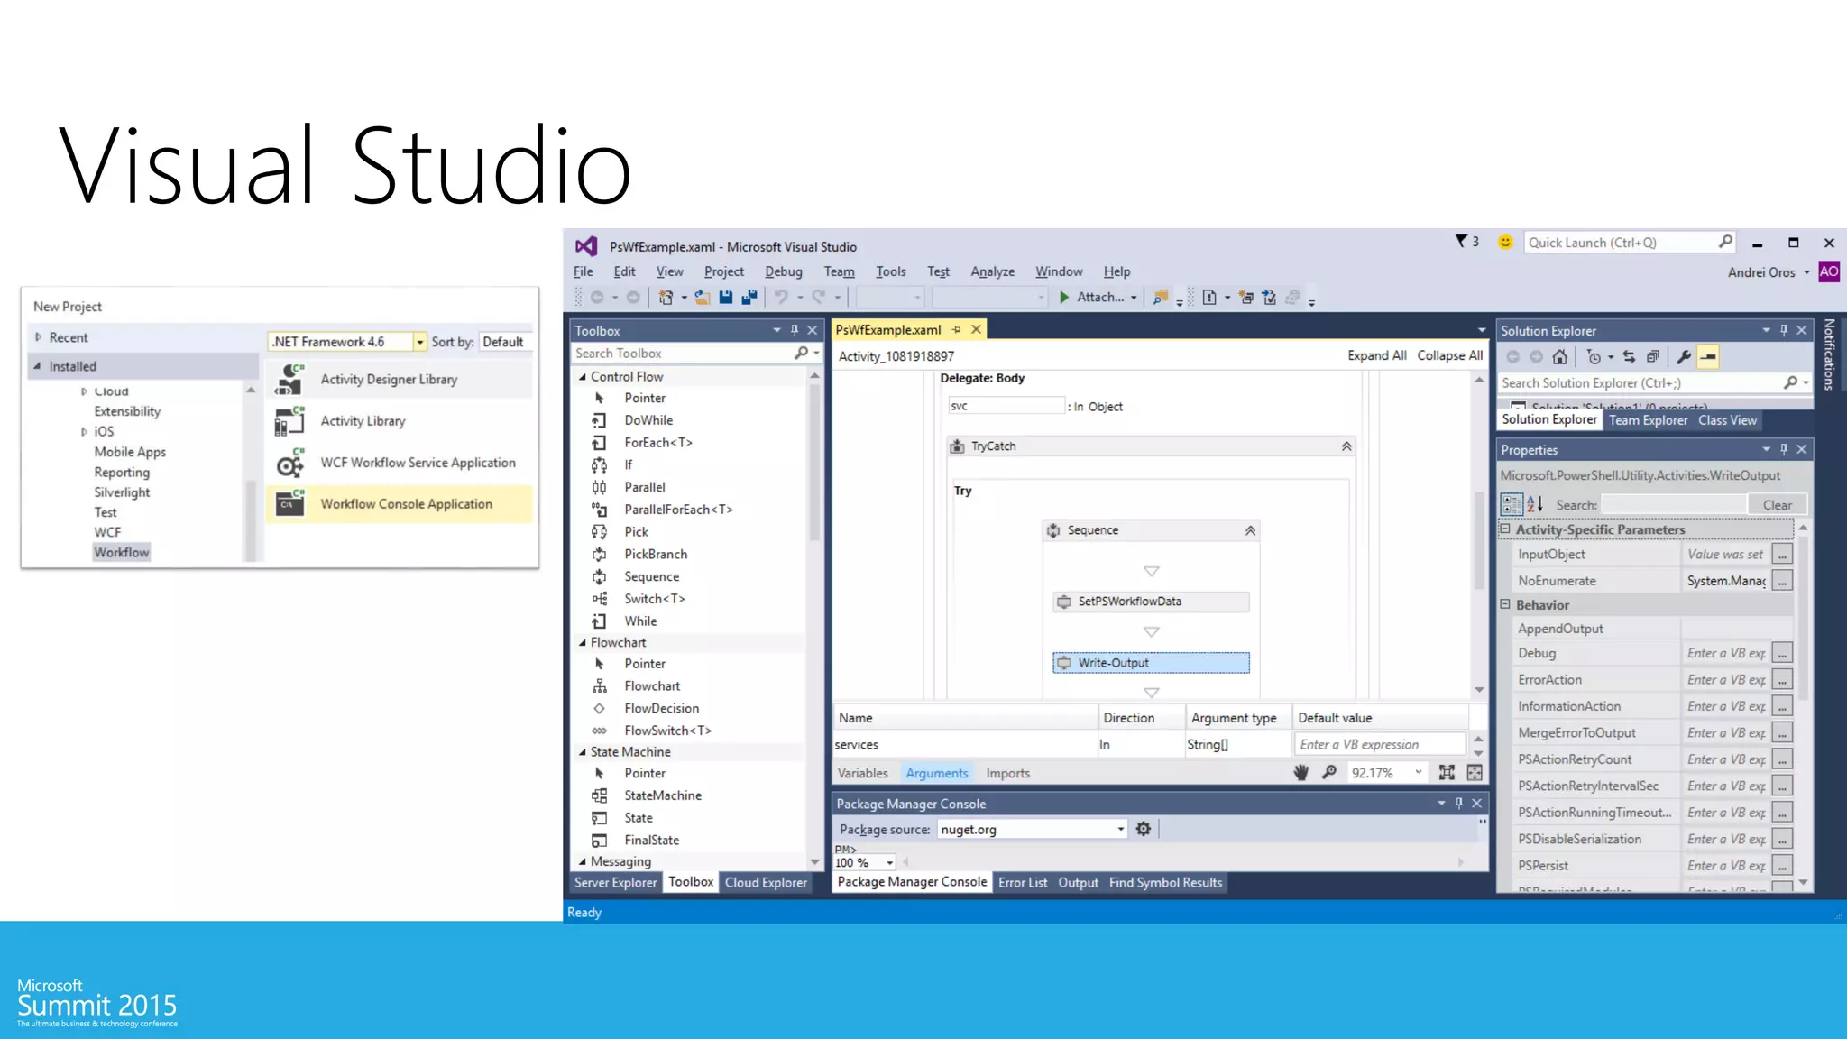Switch to the Error List tab
This screenshot has width=1847, height=1039.
(1023, 883)
